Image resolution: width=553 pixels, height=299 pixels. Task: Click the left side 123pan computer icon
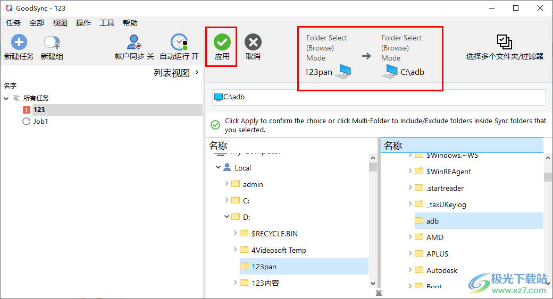pos(343,72)
